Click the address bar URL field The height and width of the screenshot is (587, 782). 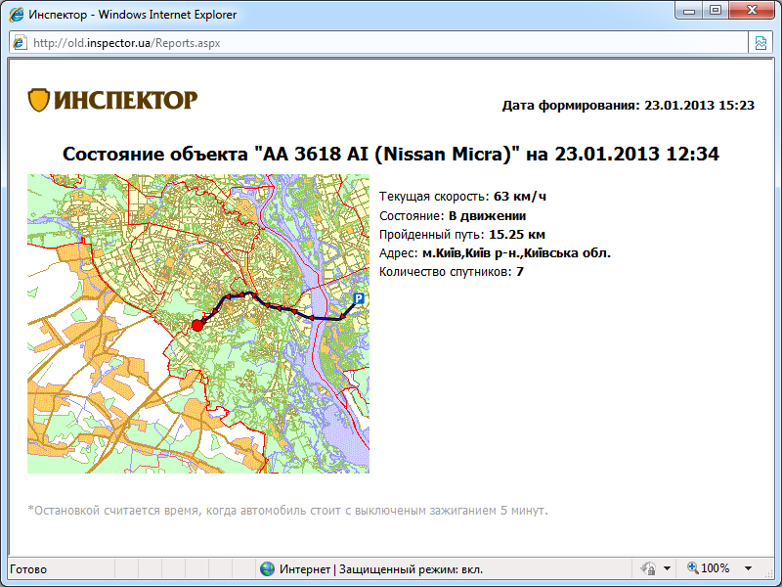[x=379, y=43]
